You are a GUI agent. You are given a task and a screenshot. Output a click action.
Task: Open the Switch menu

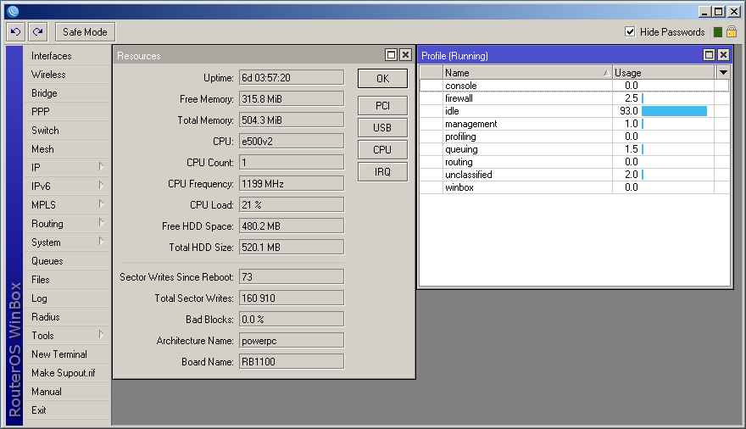67,131
